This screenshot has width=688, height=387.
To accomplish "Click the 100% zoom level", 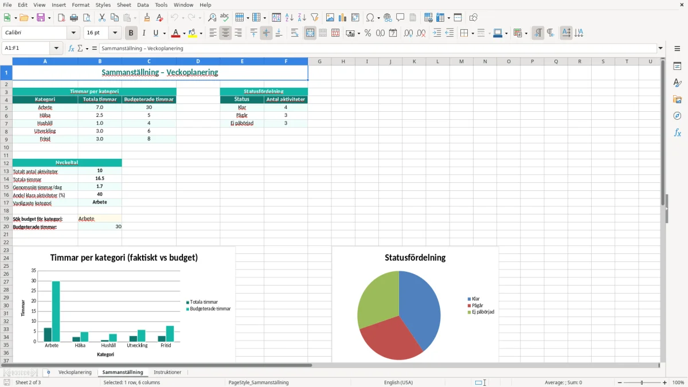I will point(678,382).
